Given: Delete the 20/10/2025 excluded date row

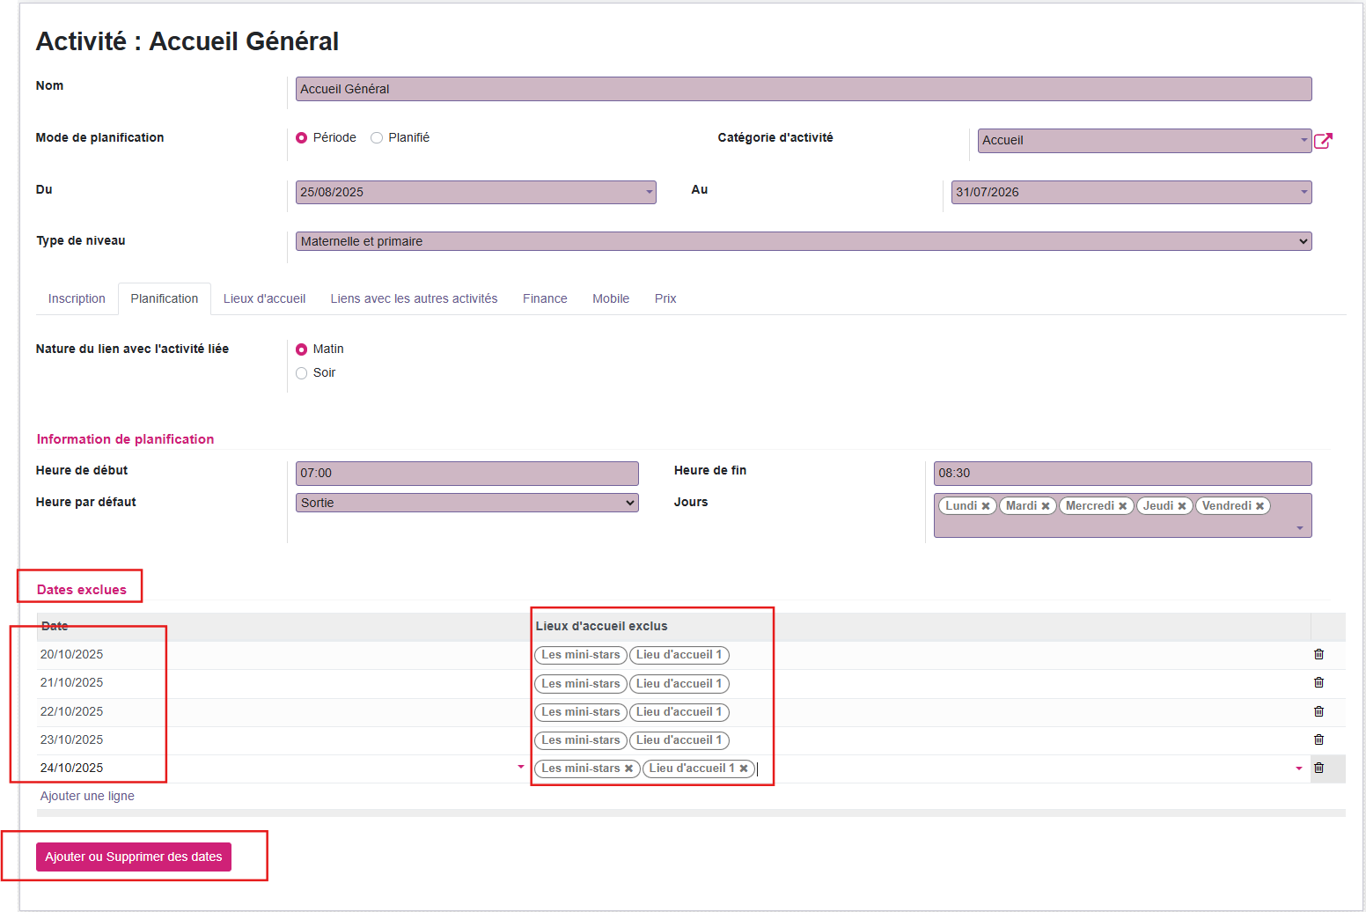Looking at the screenshot, I should pyautogui.click(x=1318, y=654).
